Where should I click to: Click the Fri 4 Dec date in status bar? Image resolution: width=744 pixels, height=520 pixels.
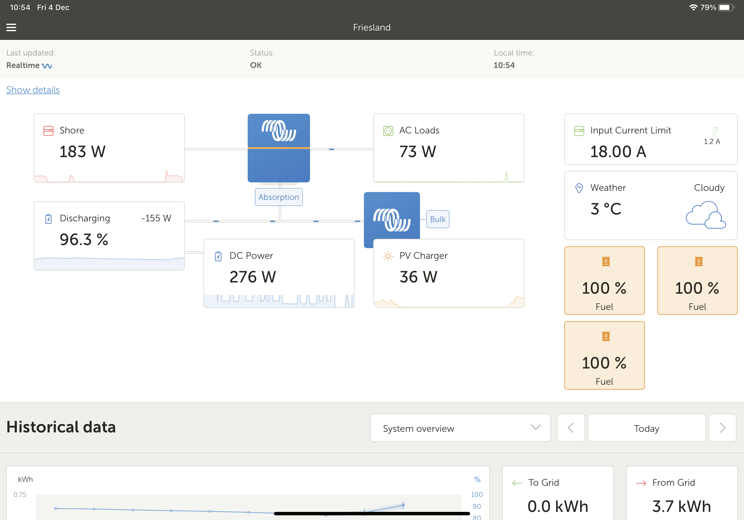(53, 7)
